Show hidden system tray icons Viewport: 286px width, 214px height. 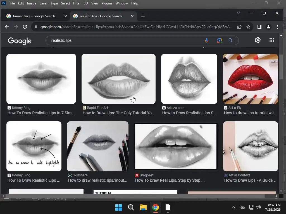pos(234,207)
